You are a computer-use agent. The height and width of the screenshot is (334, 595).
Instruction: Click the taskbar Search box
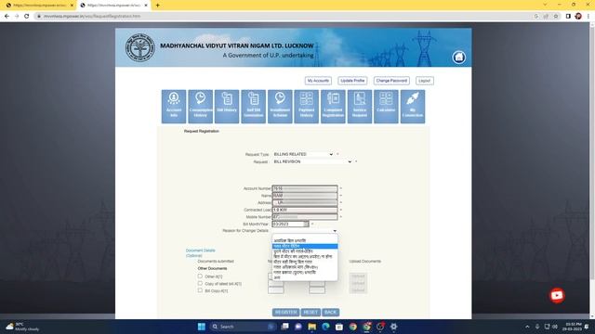click(243, 327)
